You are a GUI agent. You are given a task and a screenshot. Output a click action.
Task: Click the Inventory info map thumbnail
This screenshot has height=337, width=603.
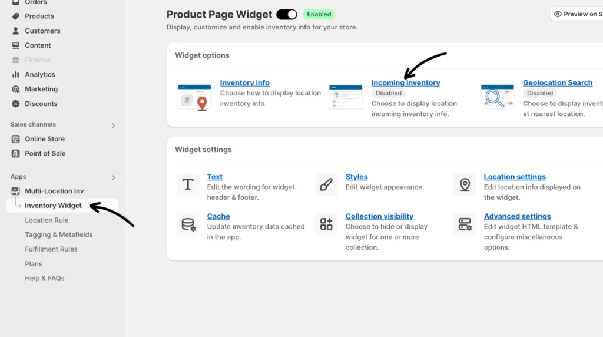coord(194,97)
